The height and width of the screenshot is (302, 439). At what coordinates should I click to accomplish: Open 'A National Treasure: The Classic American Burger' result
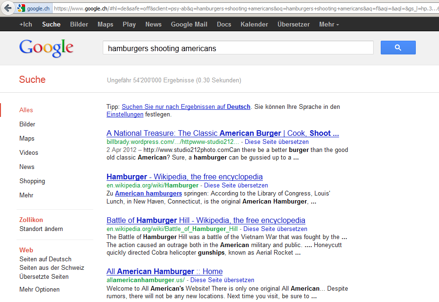[x=223, y=133]
